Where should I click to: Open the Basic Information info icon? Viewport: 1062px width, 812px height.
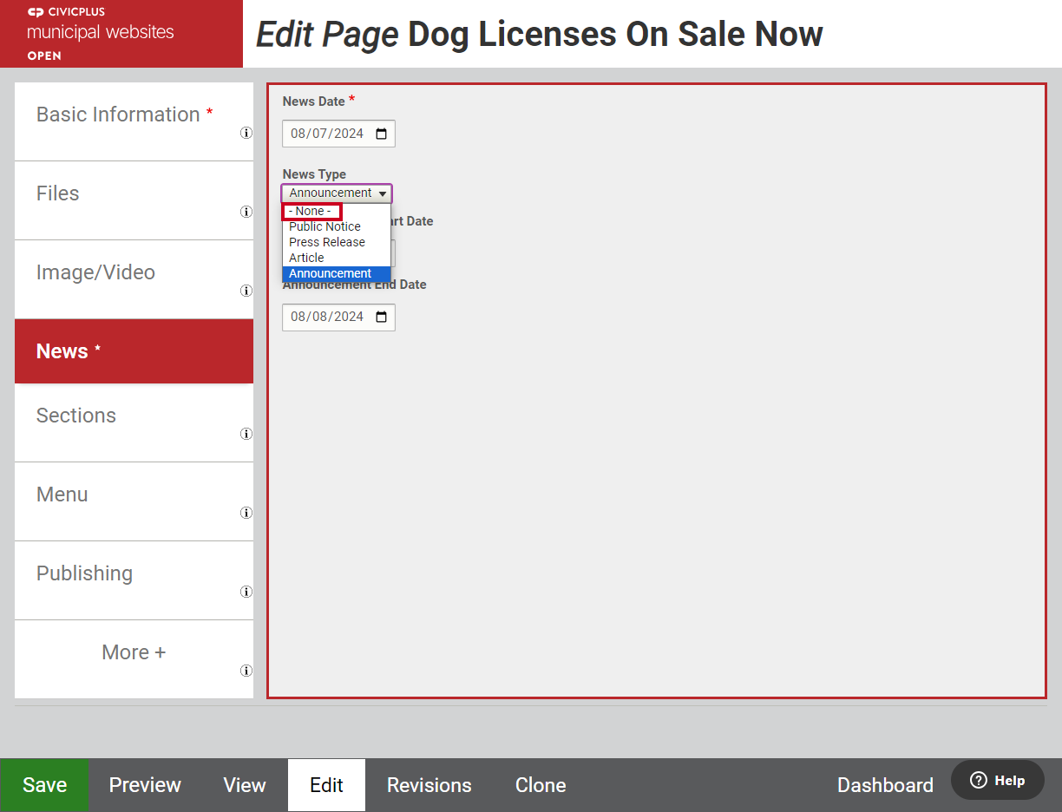click(x=246, y=133)
